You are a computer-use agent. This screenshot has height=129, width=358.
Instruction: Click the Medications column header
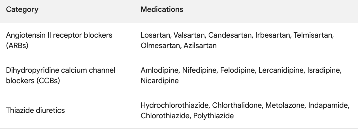tap(162, 9)
